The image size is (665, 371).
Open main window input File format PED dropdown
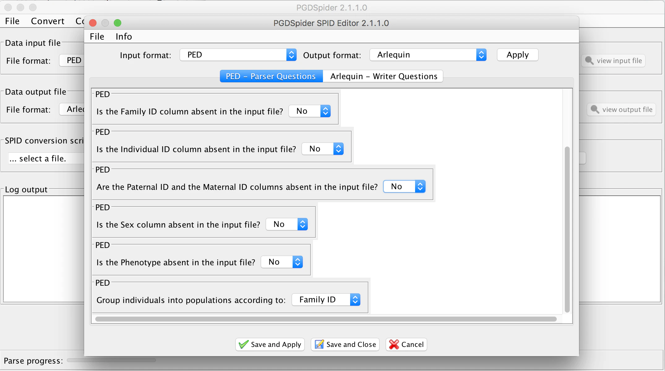72,60
